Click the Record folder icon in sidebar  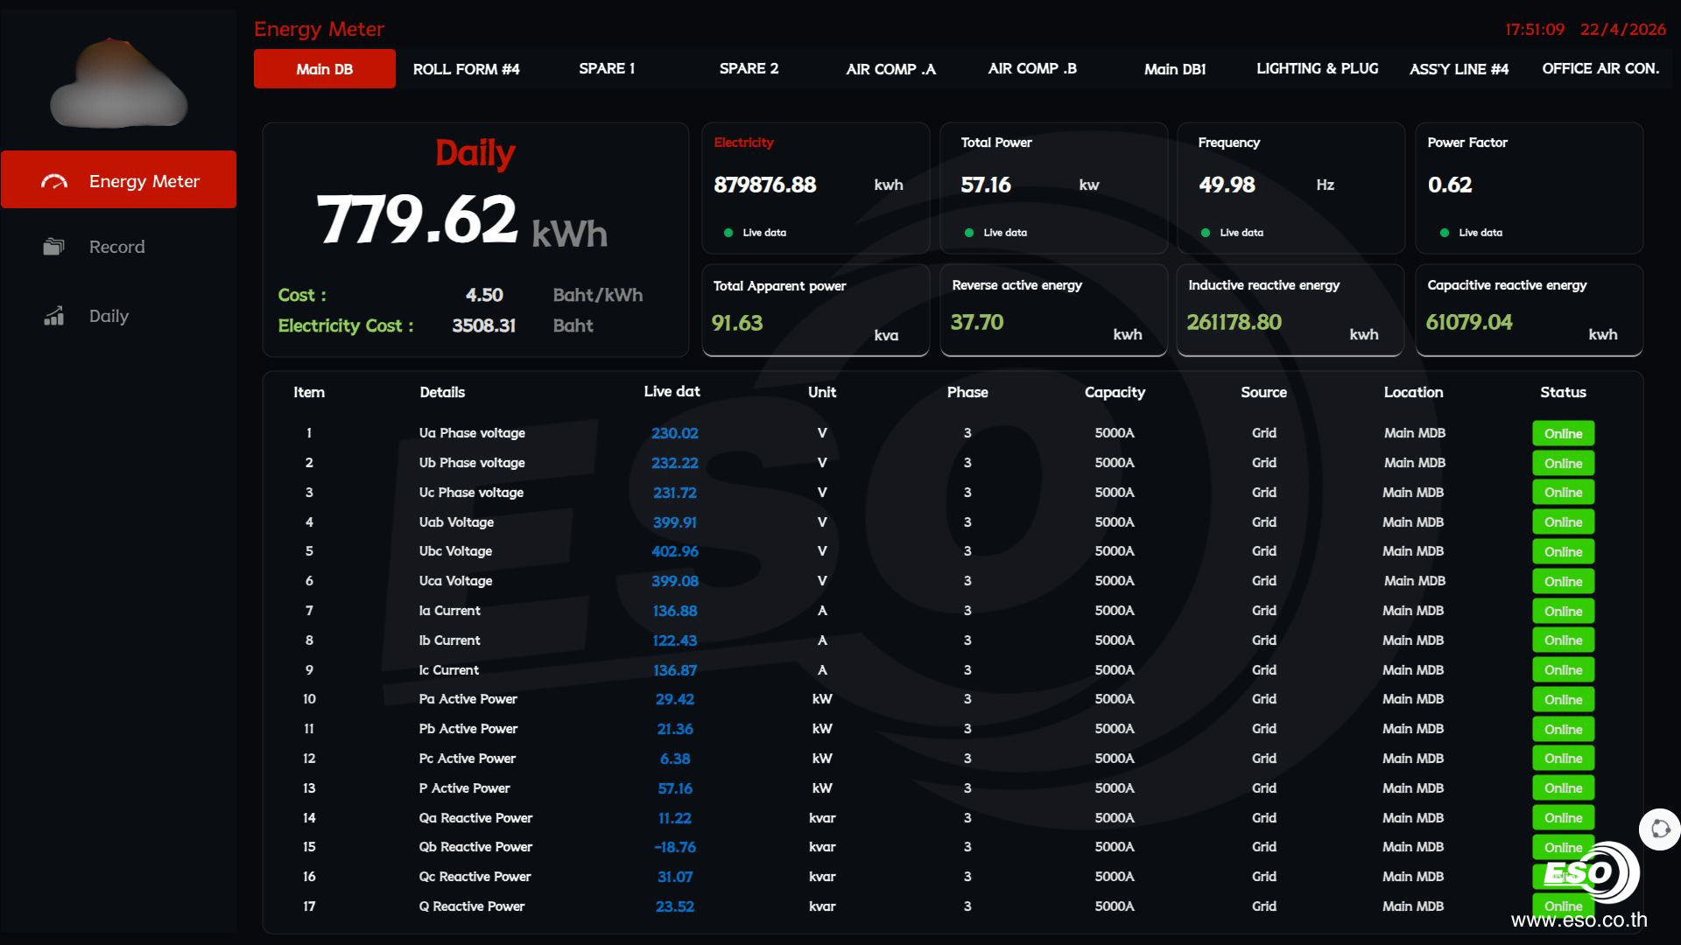click(54, 247)
